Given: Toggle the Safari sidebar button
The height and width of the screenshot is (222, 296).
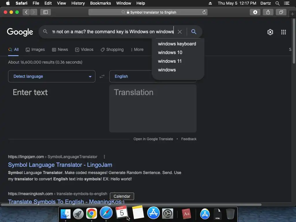Looking at the screenshot, I should pyautogui.click(x=45, y=12).
